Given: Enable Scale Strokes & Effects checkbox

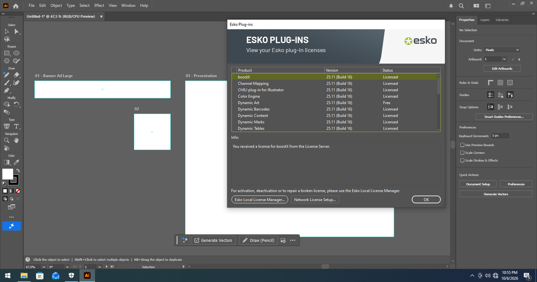Looking at the screenshot, I should coord(462,160).
